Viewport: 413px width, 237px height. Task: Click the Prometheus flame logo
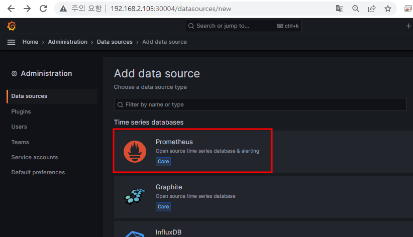(x=135, y=152)
